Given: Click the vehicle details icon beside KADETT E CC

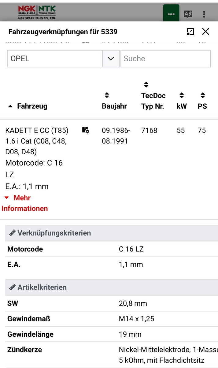Looking at the screenshot, I should 86,130.
